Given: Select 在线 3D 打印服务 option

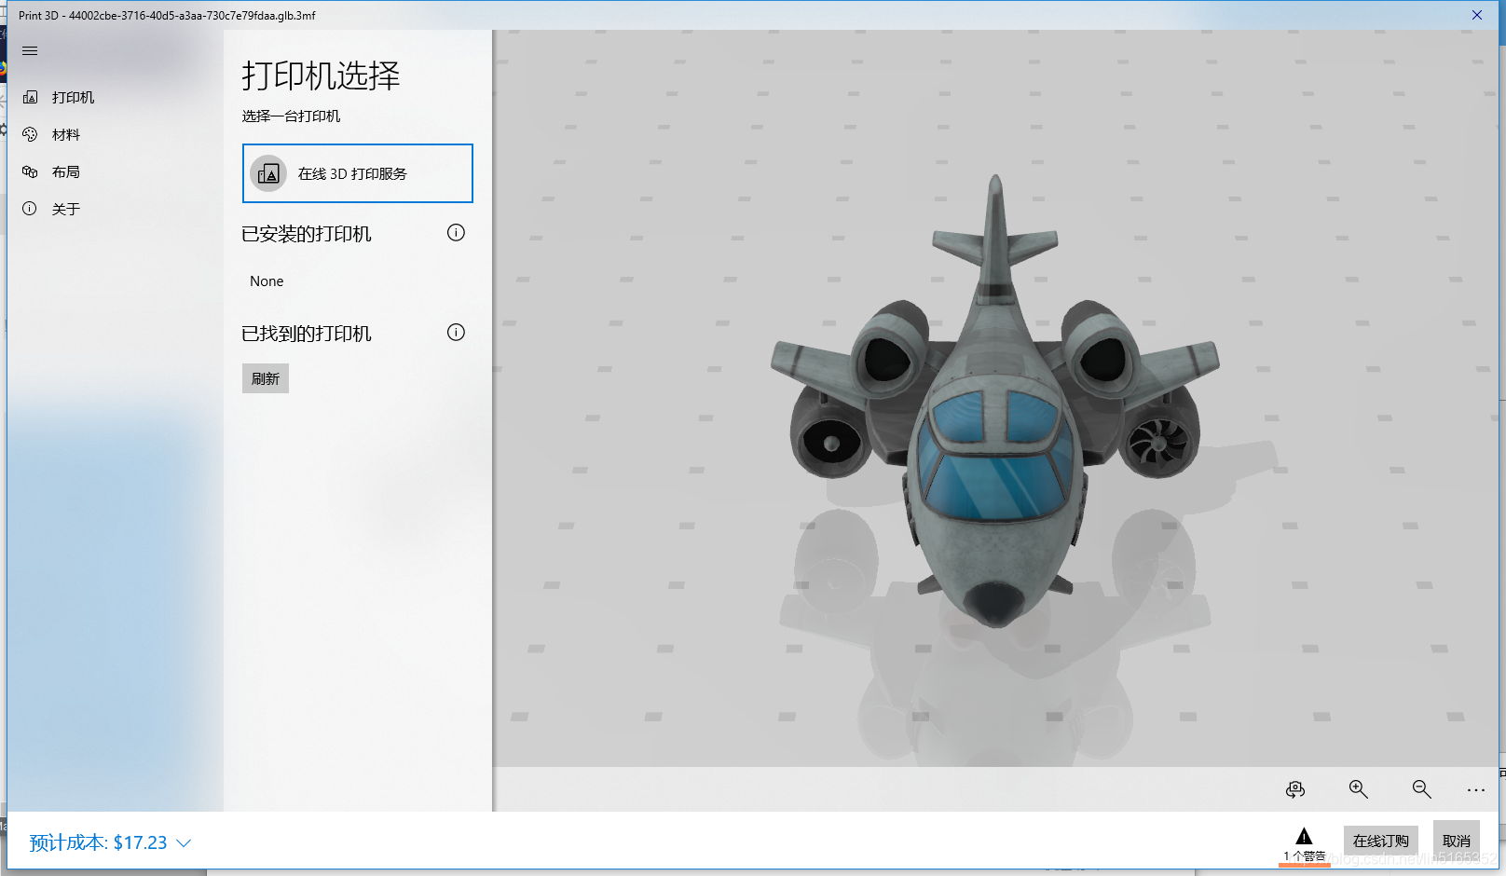Looking at the screenshot, I should pyautogui.click(x=358, y=173).
